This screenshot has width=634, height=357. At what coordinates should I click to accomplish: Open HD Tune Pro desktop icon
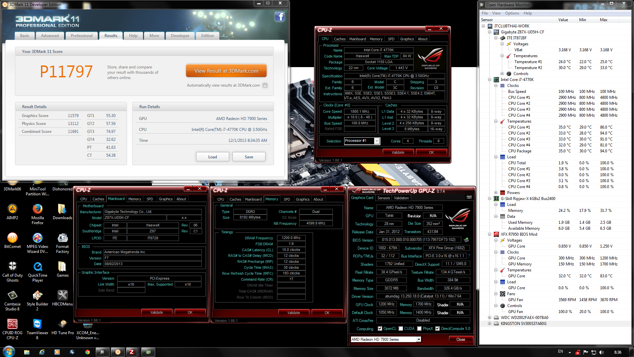point(62,324)
